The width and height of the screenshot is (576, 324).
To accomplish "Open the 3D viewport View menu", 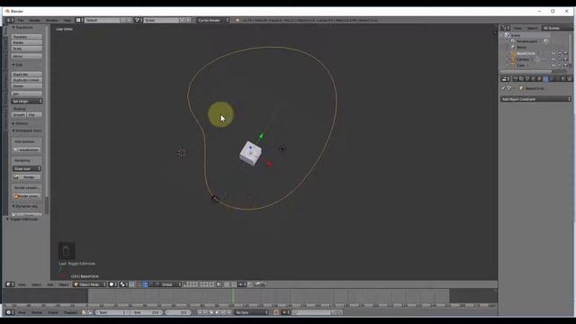I will point(22,284).
